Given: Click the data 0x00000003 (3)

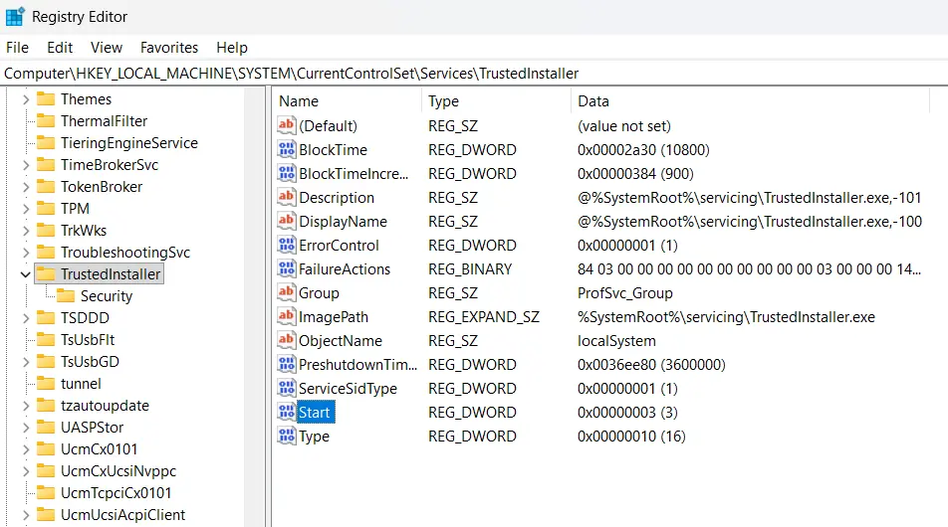Looking at the screenshot, I should [x=627, y=413].
